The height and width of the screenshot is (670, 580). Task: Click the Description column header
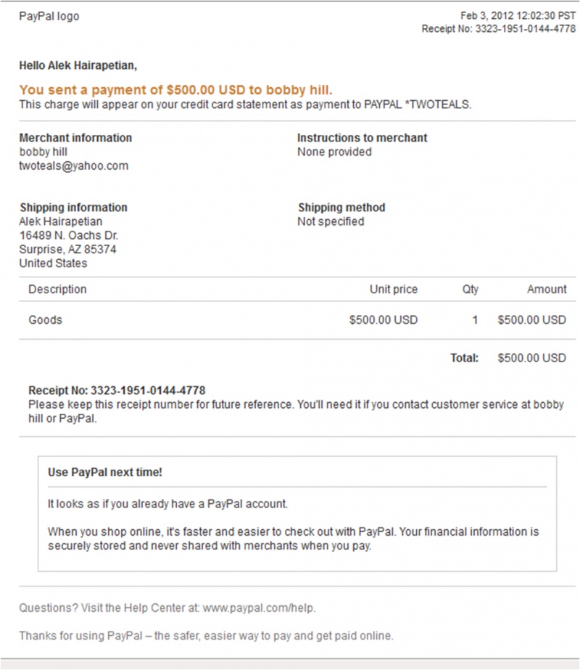(57, 290)
